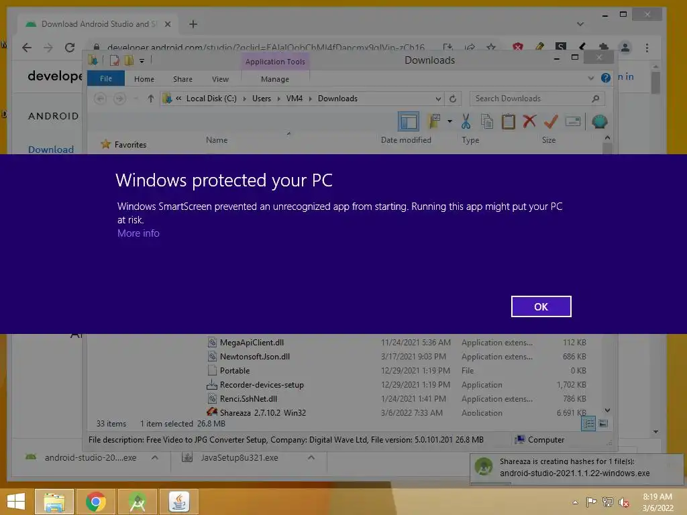Screen dimensions: 687x515
Task: Click Explorer Forward navigation arrow
Action: point(119,99)
